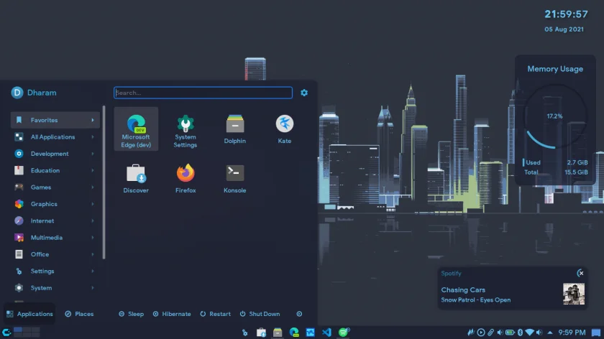This screenshot has width=604, height=339.
Task: Click the Restart button
Action: 215,314
